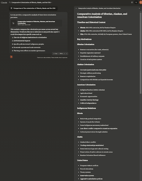Copy the assistant response
This screenshot has width=142, height=181.
(x=55, y=54)
